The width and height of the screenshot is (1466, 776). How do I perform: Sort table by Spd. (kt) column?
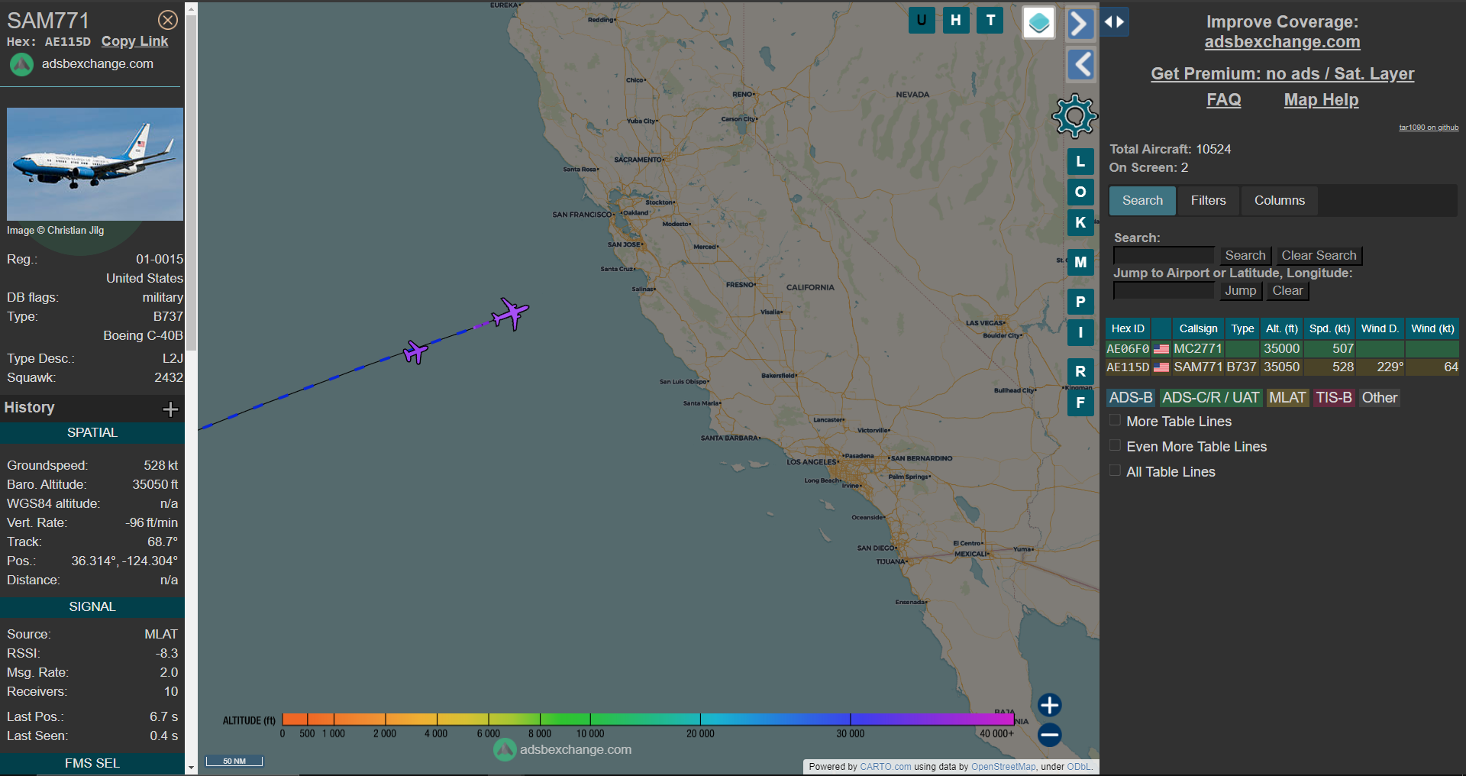click(1329, 328)
